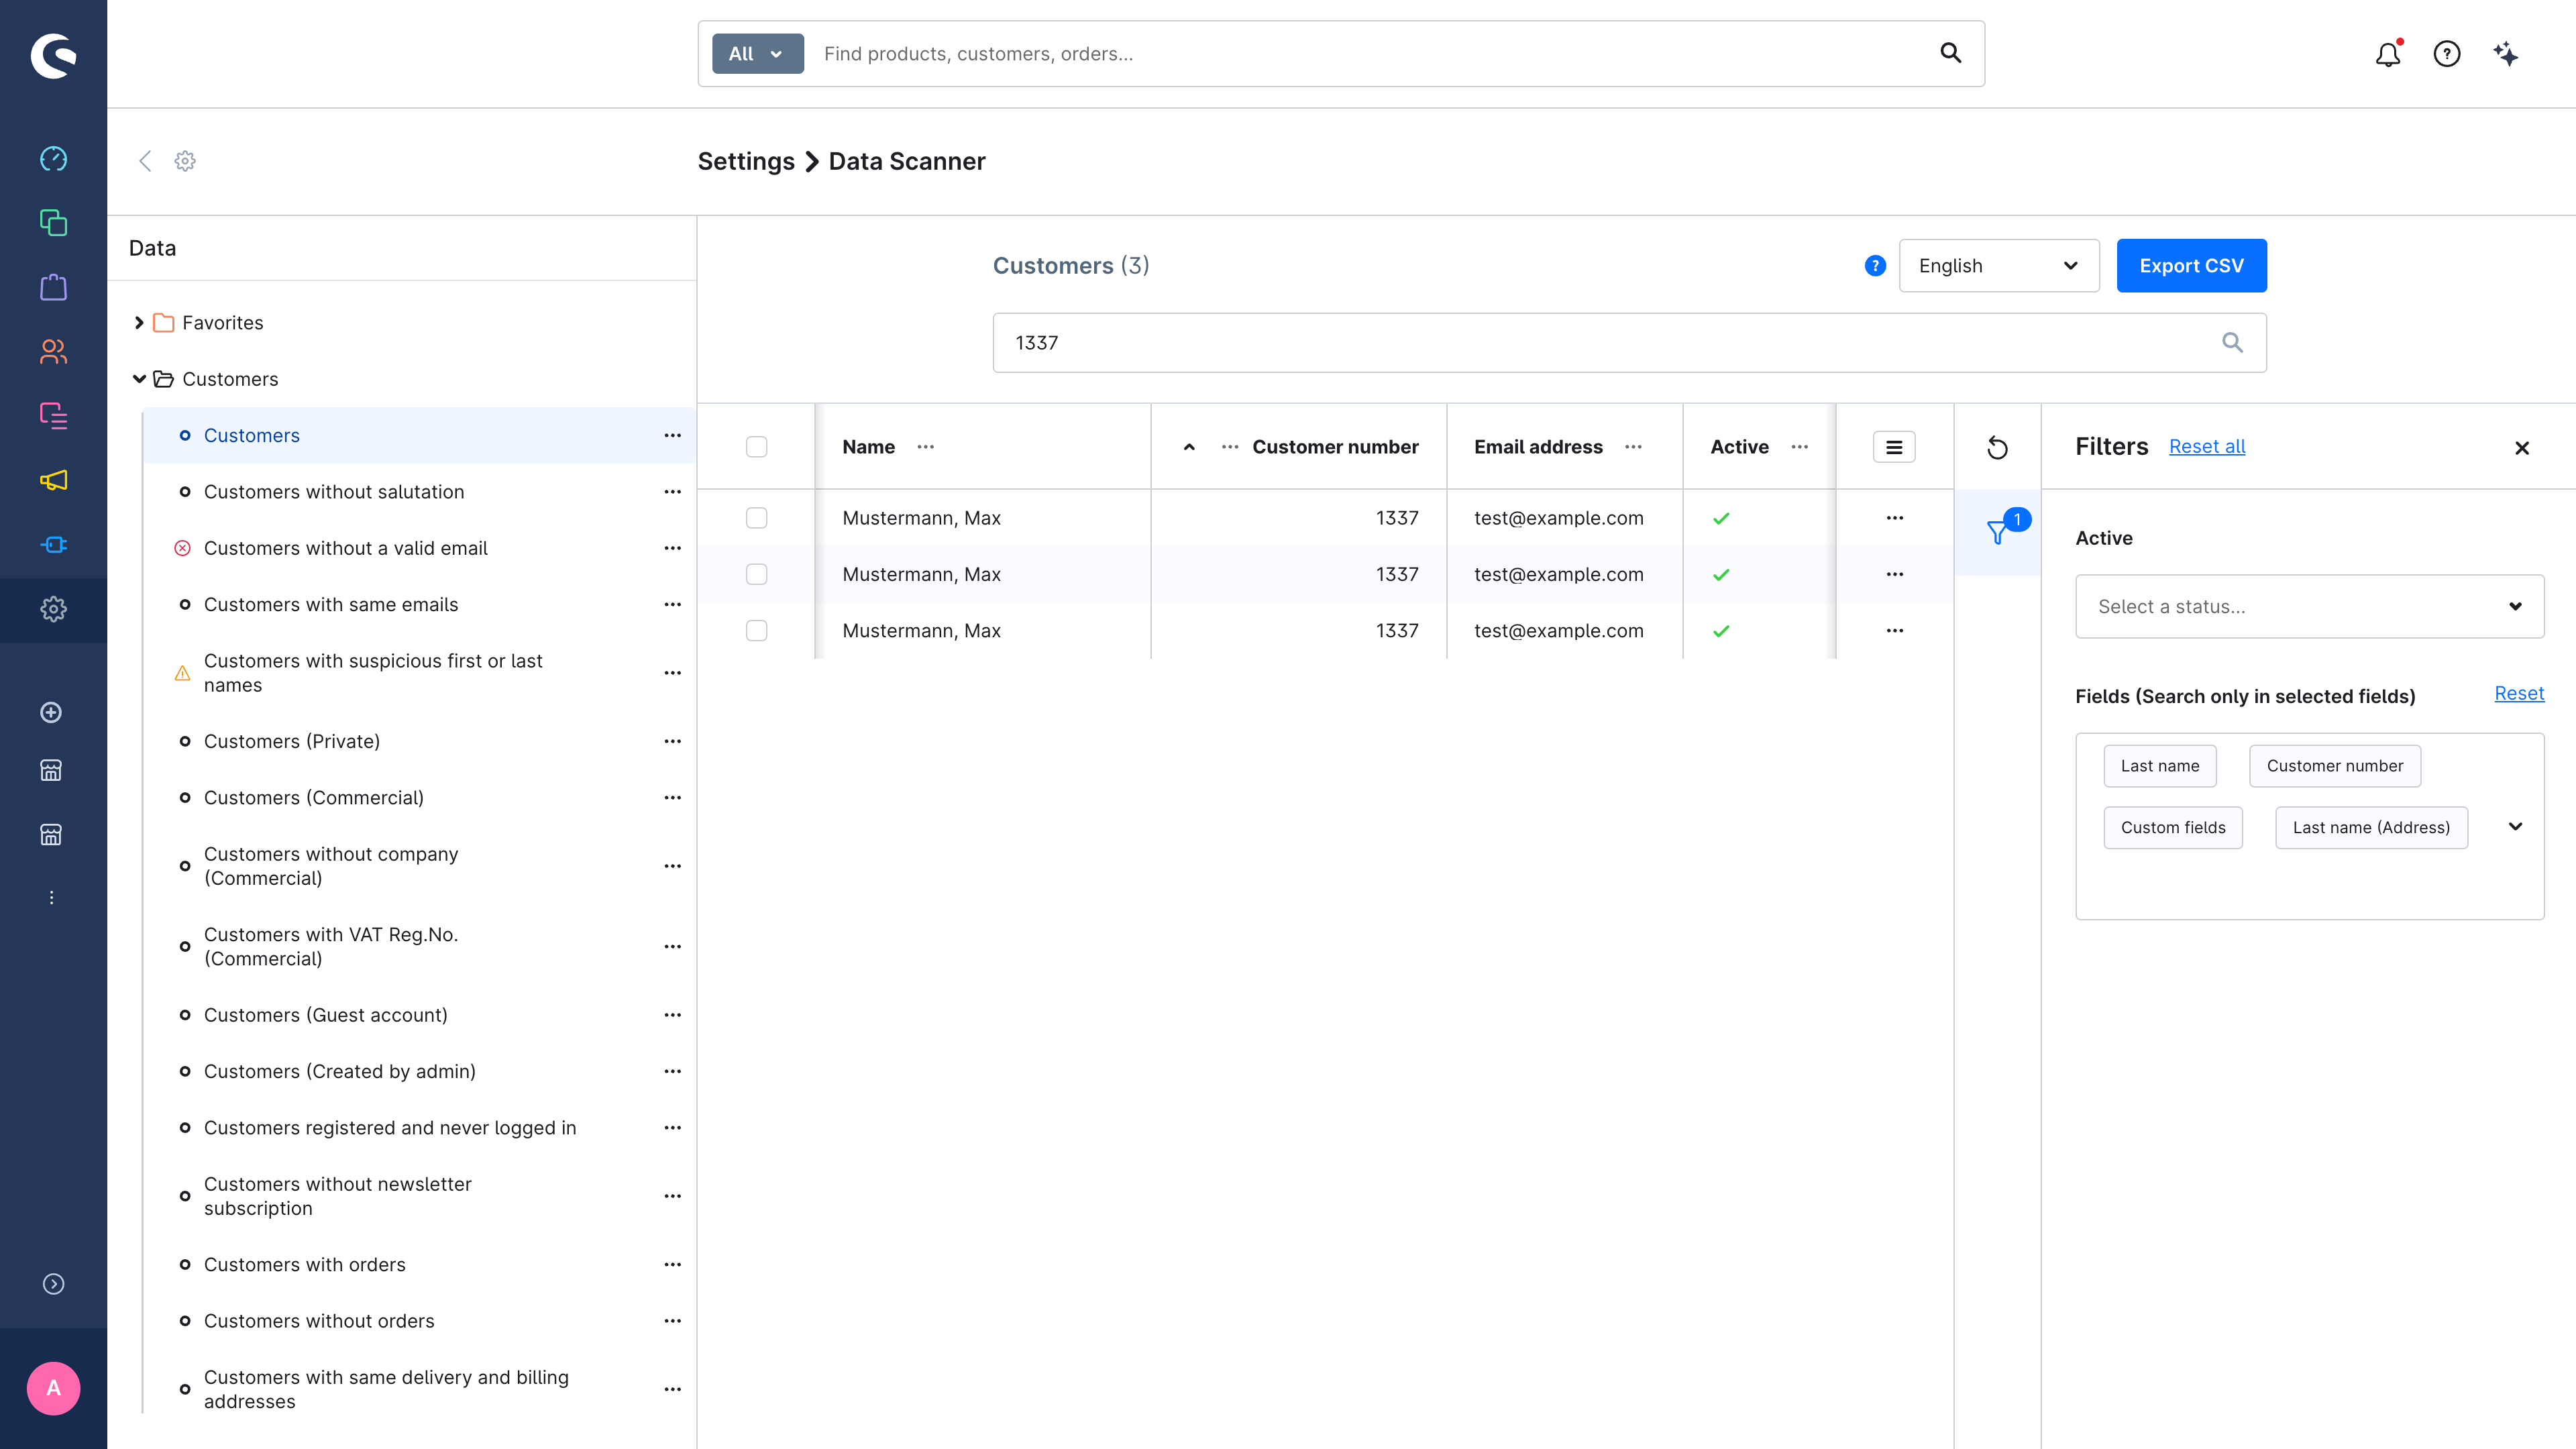Select Customers (Private)
This screenshot has height=1449, width=2576.
click(x=292, y=741)
